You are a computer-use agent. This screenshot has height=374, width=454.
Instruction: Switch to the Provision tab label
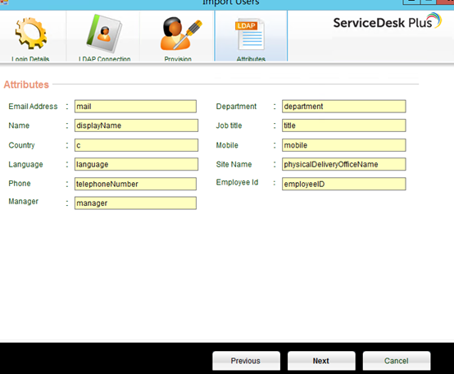[x=178, y=59]
